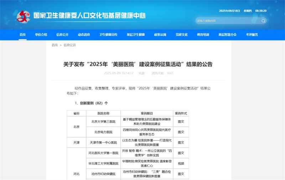285x180 pixels.
Task: Select 信息公开 in the navigation bar
Action: coord(62,35)
